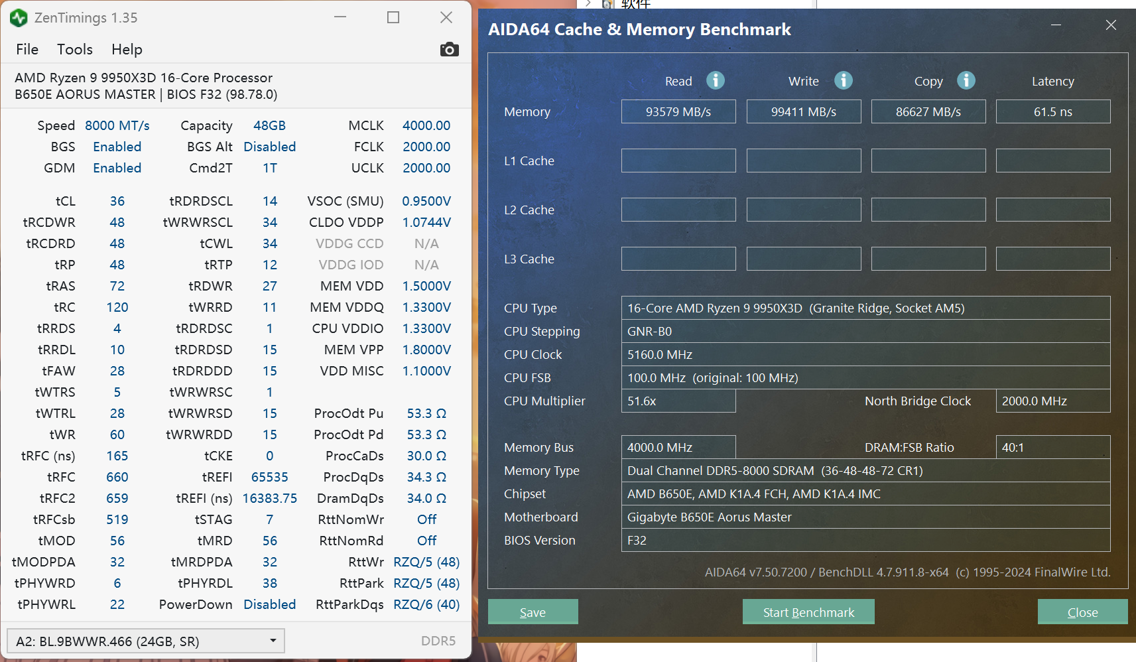The height and width of the screenshot is (662, 1136).
Task: Click the info icon beside Write
Action: click(x=843, y=80)
